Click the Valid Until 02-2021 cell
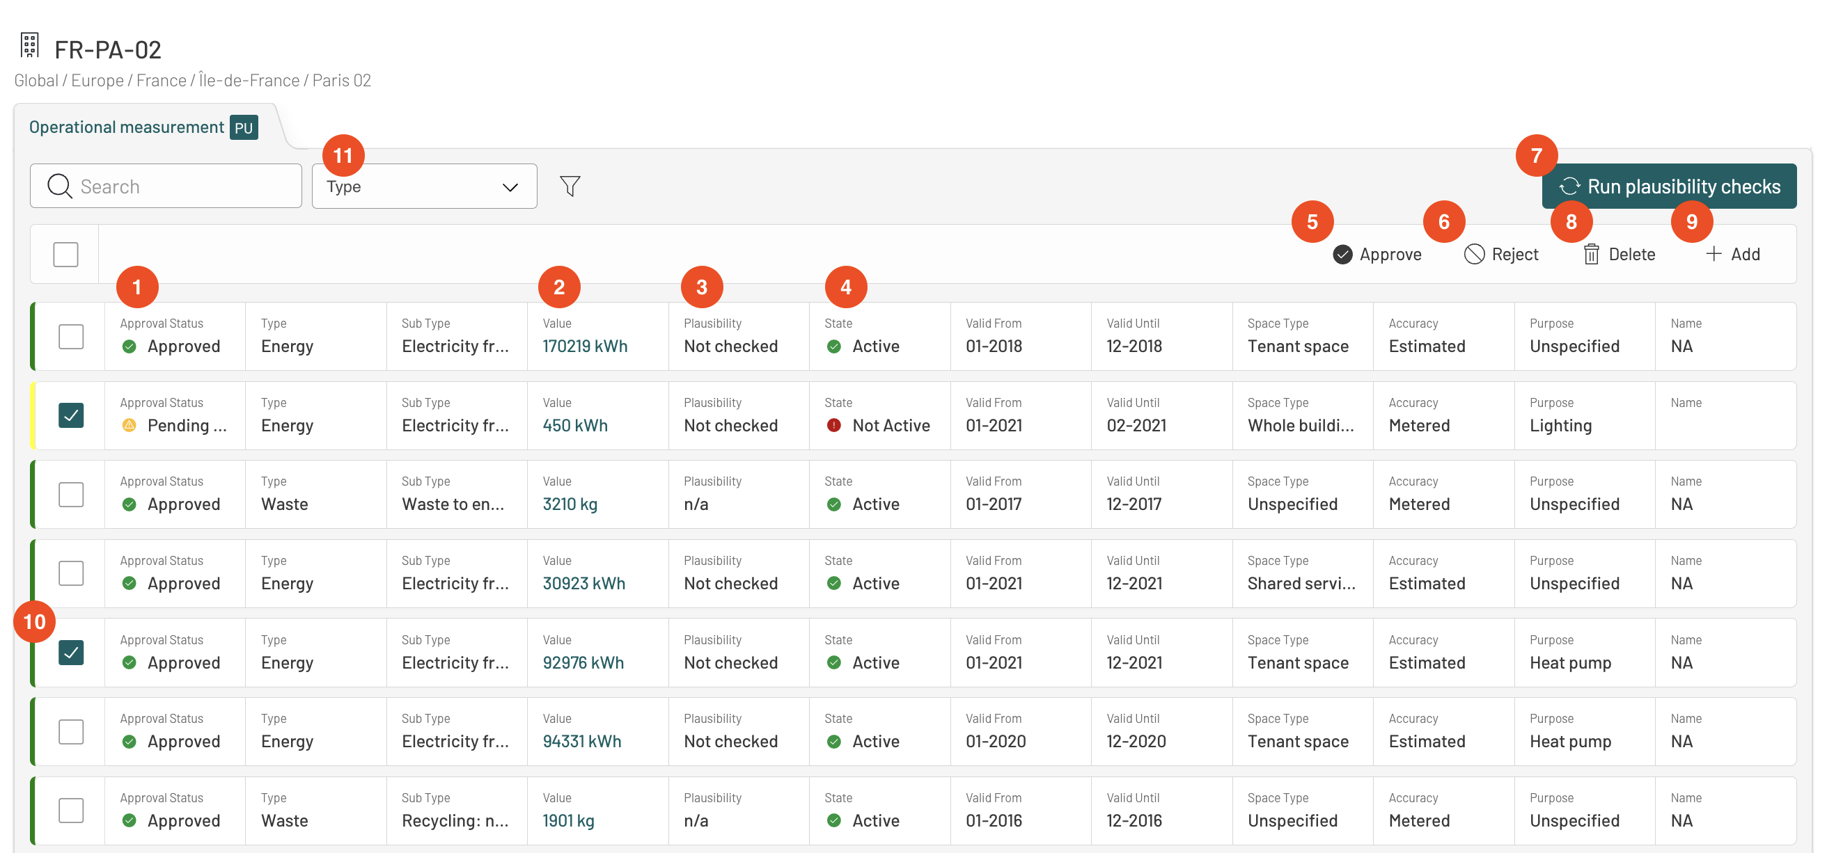1827x853 pixels. click(x=1162, y=415)
